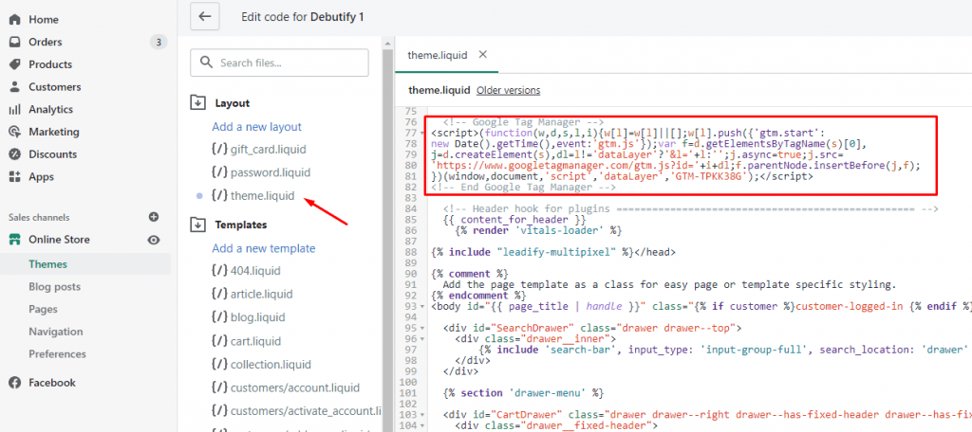Focus the Search files input
The height and width of the screenshot is (432, 972).
[x=280, y=63]
